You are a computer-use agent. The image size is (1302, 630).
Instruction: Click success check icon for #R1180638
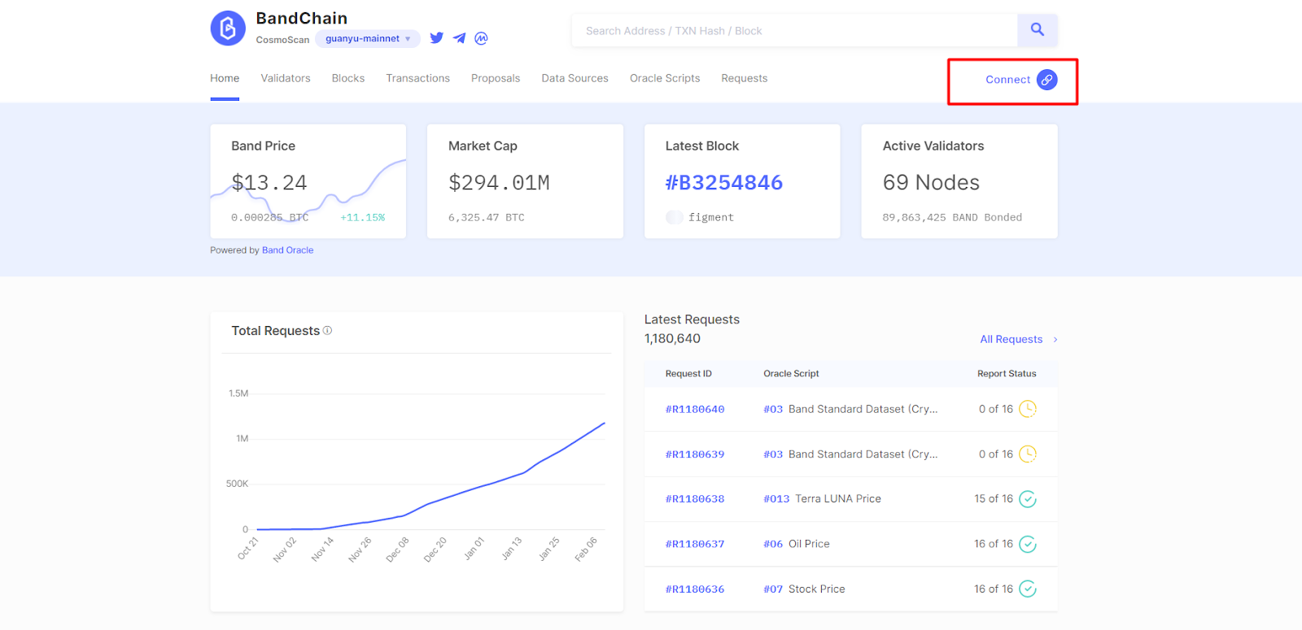click(x=1028, y=499)
